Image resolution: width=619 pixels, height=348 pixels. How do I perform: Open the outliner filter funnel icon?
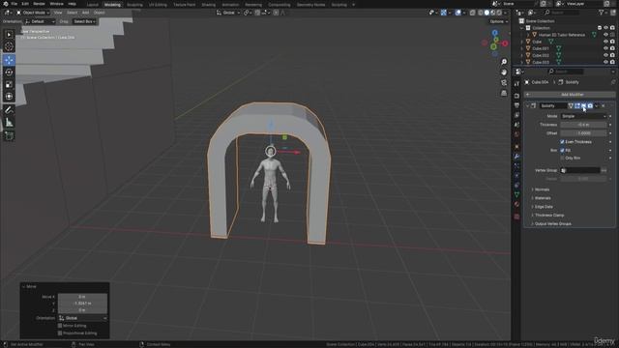[602, 13]
